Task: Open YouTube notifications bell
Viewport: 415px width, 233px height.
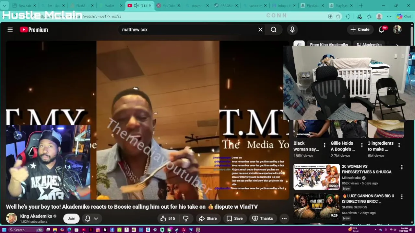Action: click(x=382, y=29)
